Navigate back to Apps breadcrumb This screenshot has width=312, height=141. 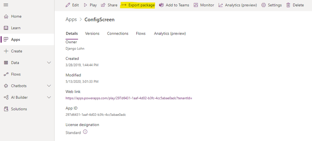click(71, 19)
